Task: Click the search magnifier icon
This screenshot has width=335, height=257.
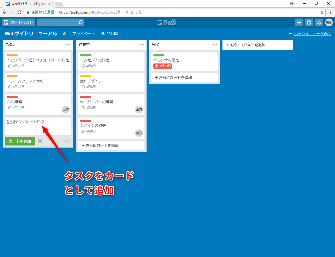Action: pos(80,22)
